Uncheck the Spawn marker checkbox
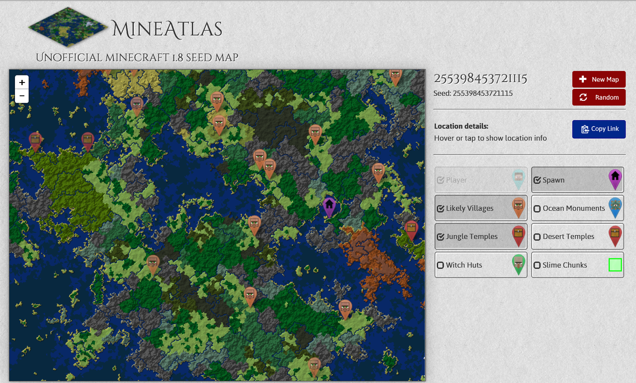The image size is (636, 383). (537, 180)
